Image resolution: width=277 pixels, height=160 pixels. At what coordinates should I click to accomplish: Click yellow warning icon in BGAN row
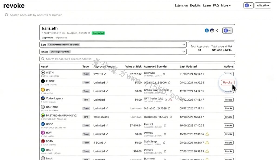coord(207,142)
